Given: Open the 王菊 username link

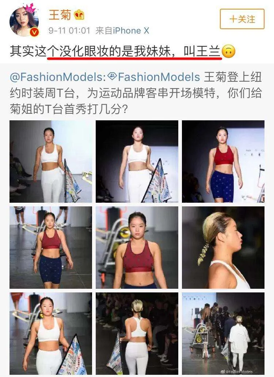Looking at the screenshot, I should point(60,15).
